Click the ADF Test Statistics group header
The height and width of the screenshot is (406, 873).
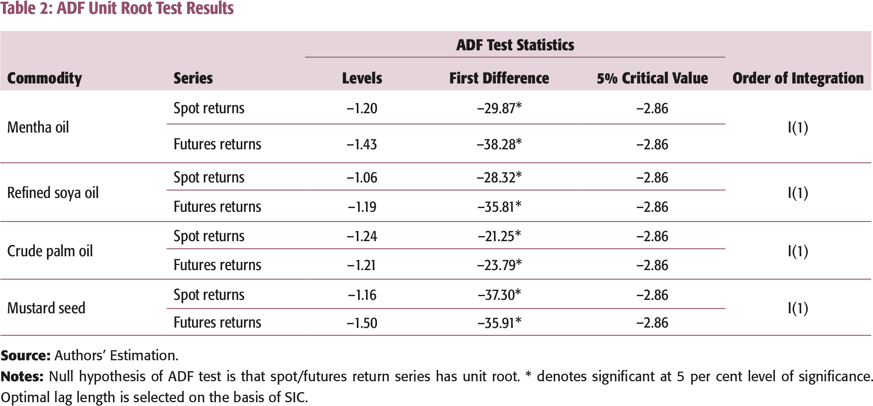(515, 45)
